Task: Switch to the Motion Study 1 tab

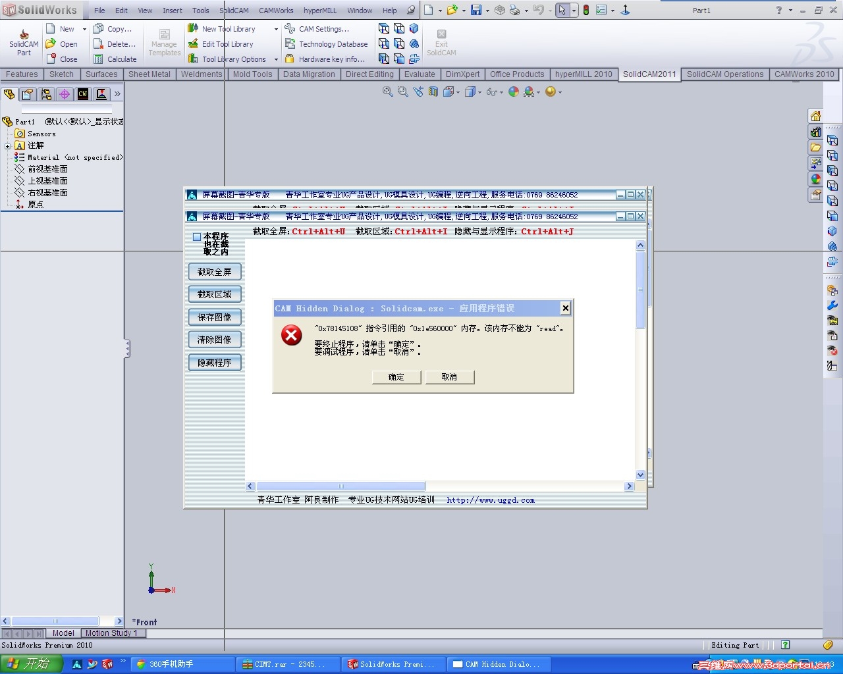Action: click(x=112, y=633)
